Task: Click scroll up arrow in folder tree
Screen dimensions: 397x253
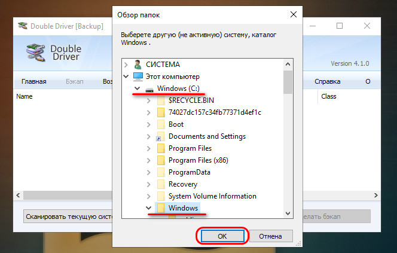Action: pos(288,64)
